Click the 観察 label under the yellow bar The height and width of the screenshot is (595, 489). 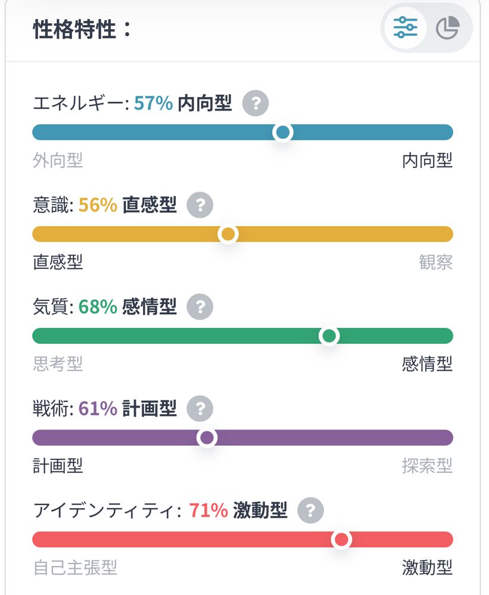point(435,262)
